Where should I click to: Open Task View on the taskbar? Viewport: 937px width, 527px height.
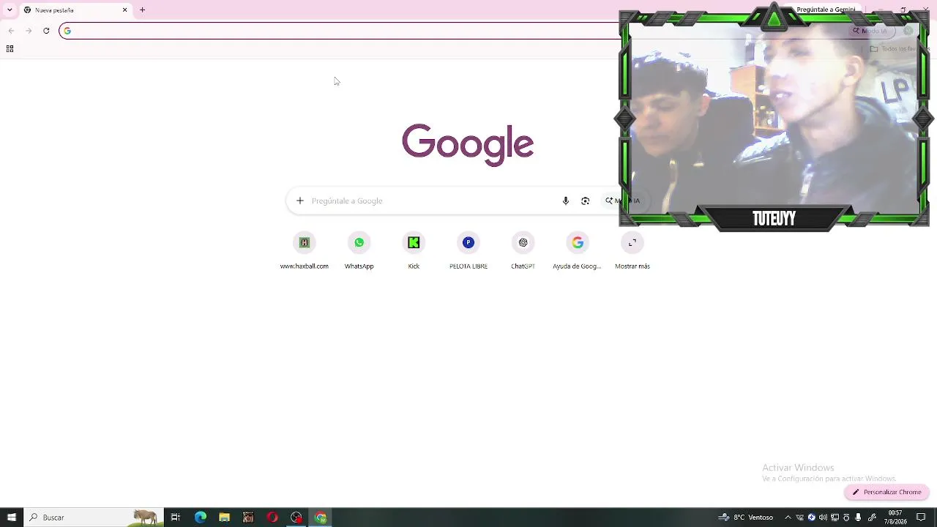pyautogui.click(x=176, y=517)
